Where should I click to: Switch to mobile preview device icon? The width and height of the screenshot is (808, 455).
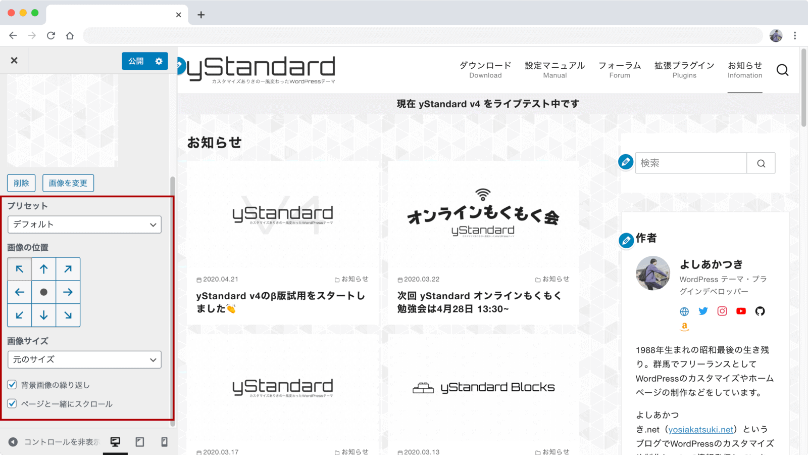(x=164, y=442)
